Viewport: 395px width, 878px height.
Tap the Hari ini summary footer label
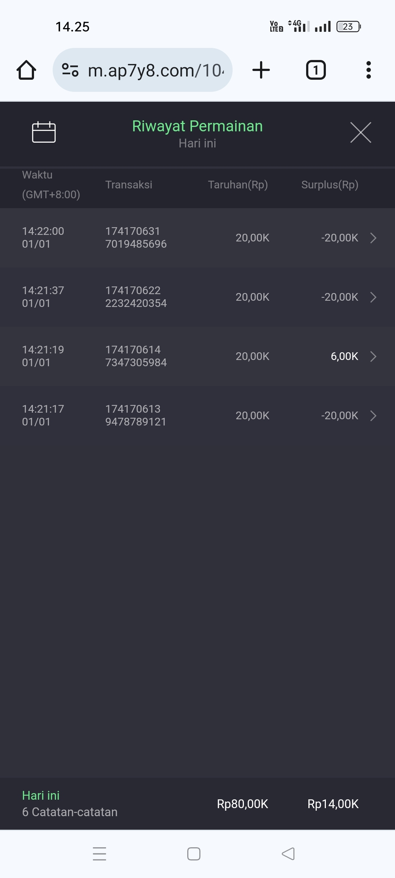click(41, 795)
